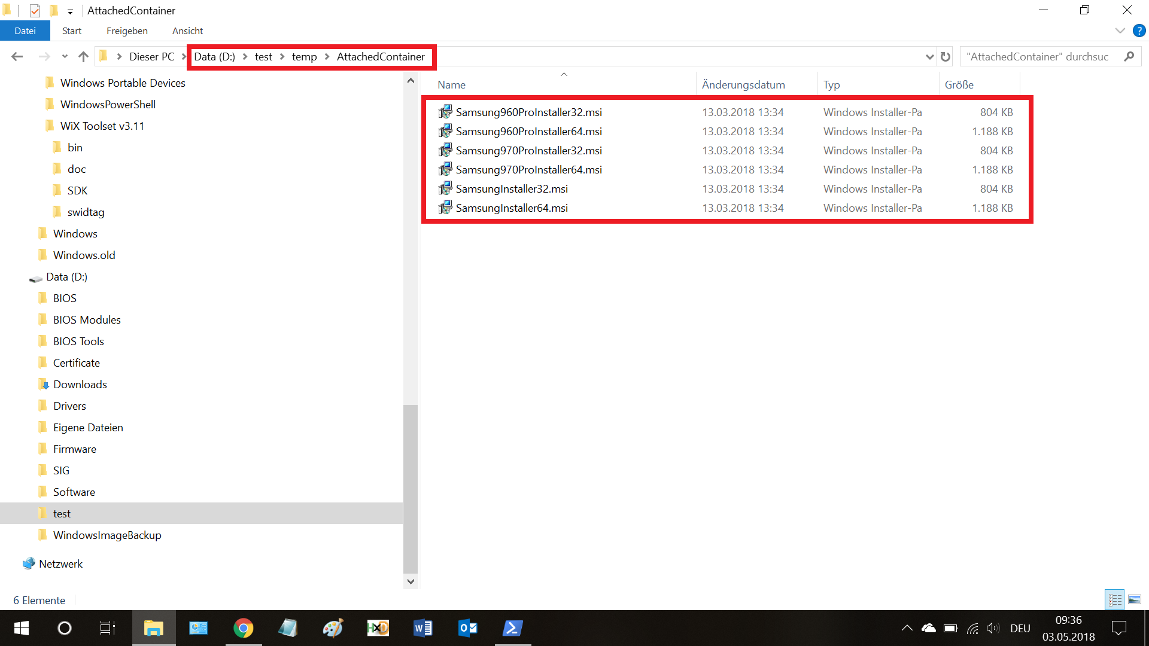This screenshot has height=646, width=1149.
Task: Go back with the Back arrow
Action: (x=17, y=56)
